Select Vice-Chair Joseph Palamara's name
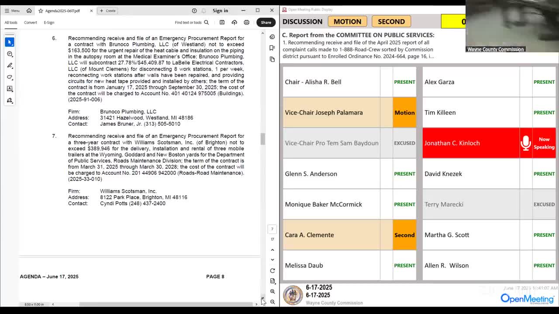 coord(324,113)
